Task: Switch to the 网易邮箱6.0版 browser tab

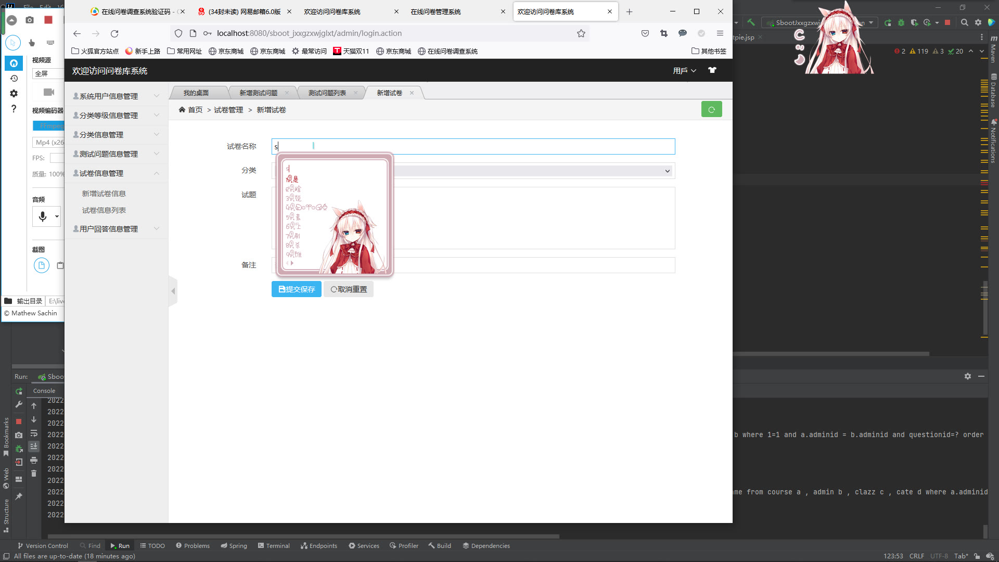Action: coord(245,11)
